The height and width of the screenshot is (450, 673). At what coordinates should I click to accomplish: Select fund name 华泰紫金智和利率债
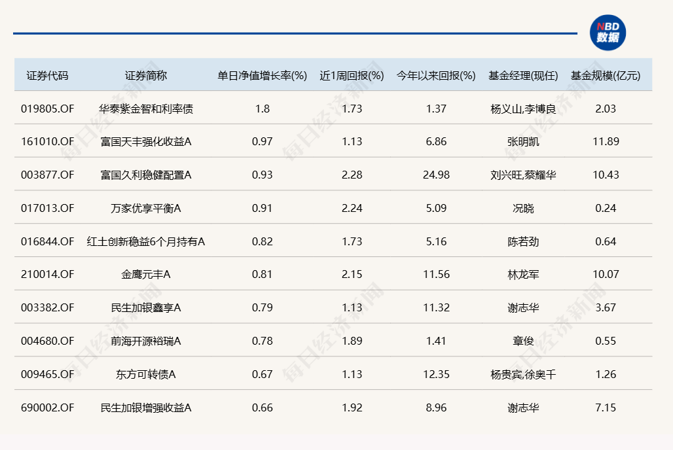[x=146, y=109]
